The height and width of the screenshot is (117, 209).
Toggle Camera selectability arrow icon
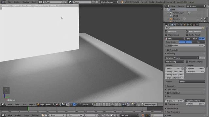pos(202,19)
